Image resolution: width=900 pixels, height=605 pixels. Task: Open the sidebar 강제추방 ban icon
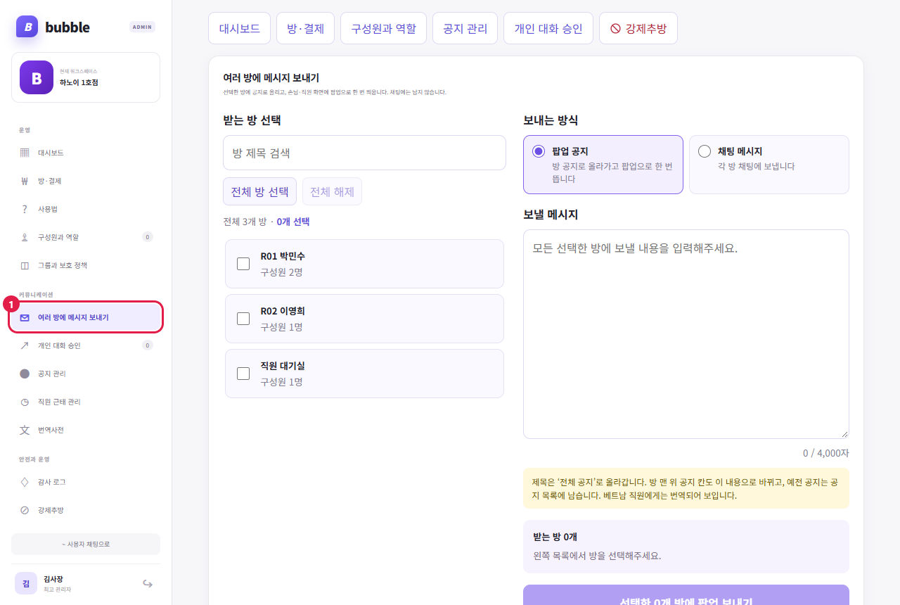tap(25, 510)
